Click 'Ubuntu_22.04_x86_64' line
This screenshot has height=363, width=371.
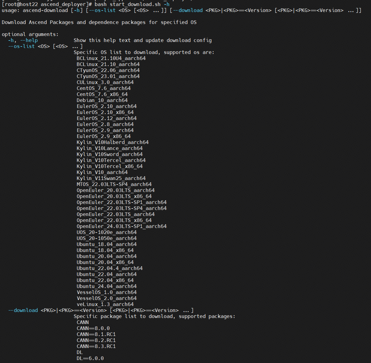tap(105, 280)
